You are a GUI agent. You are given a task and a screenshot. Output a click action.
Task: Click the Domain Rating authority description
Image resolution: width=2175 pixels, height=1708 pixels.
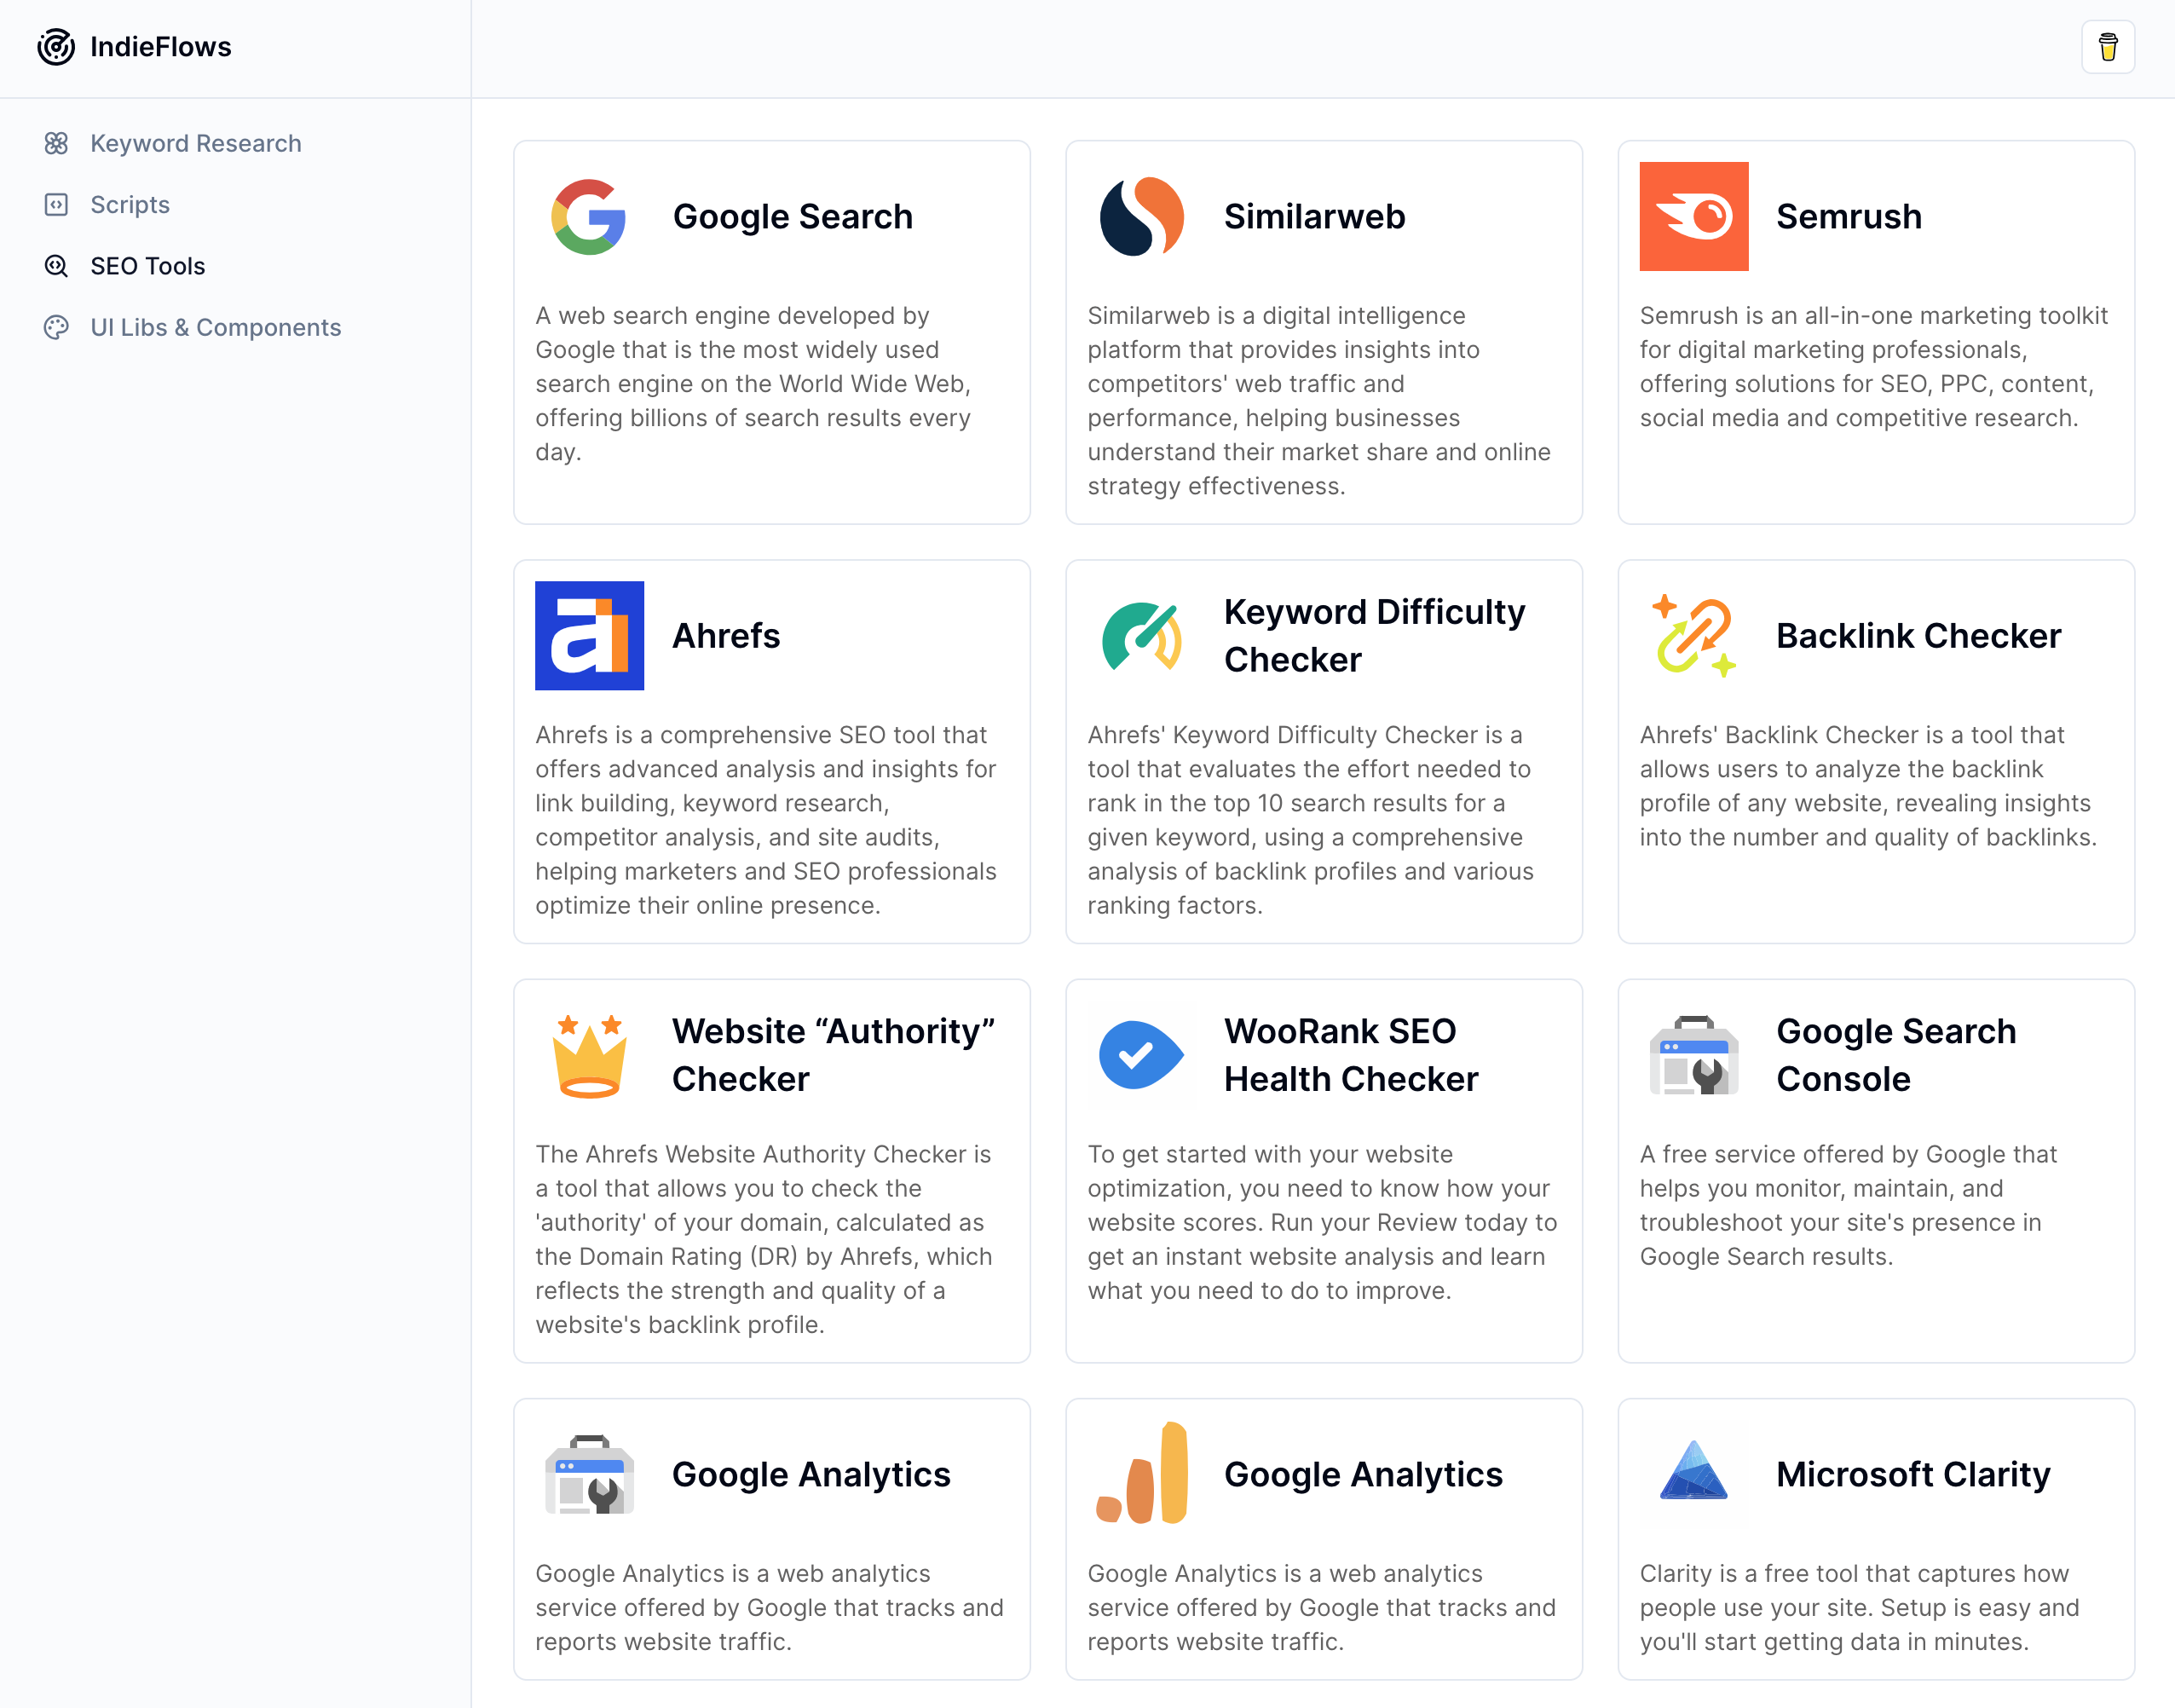[x=764, y=1239]
